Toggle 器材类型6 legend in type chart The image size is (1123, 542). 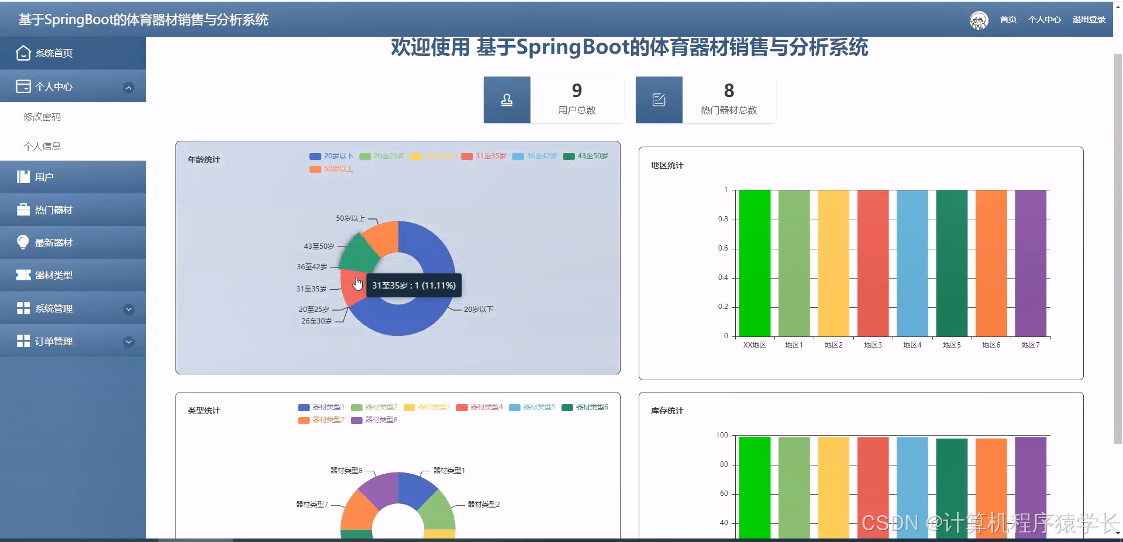(585, 407)
